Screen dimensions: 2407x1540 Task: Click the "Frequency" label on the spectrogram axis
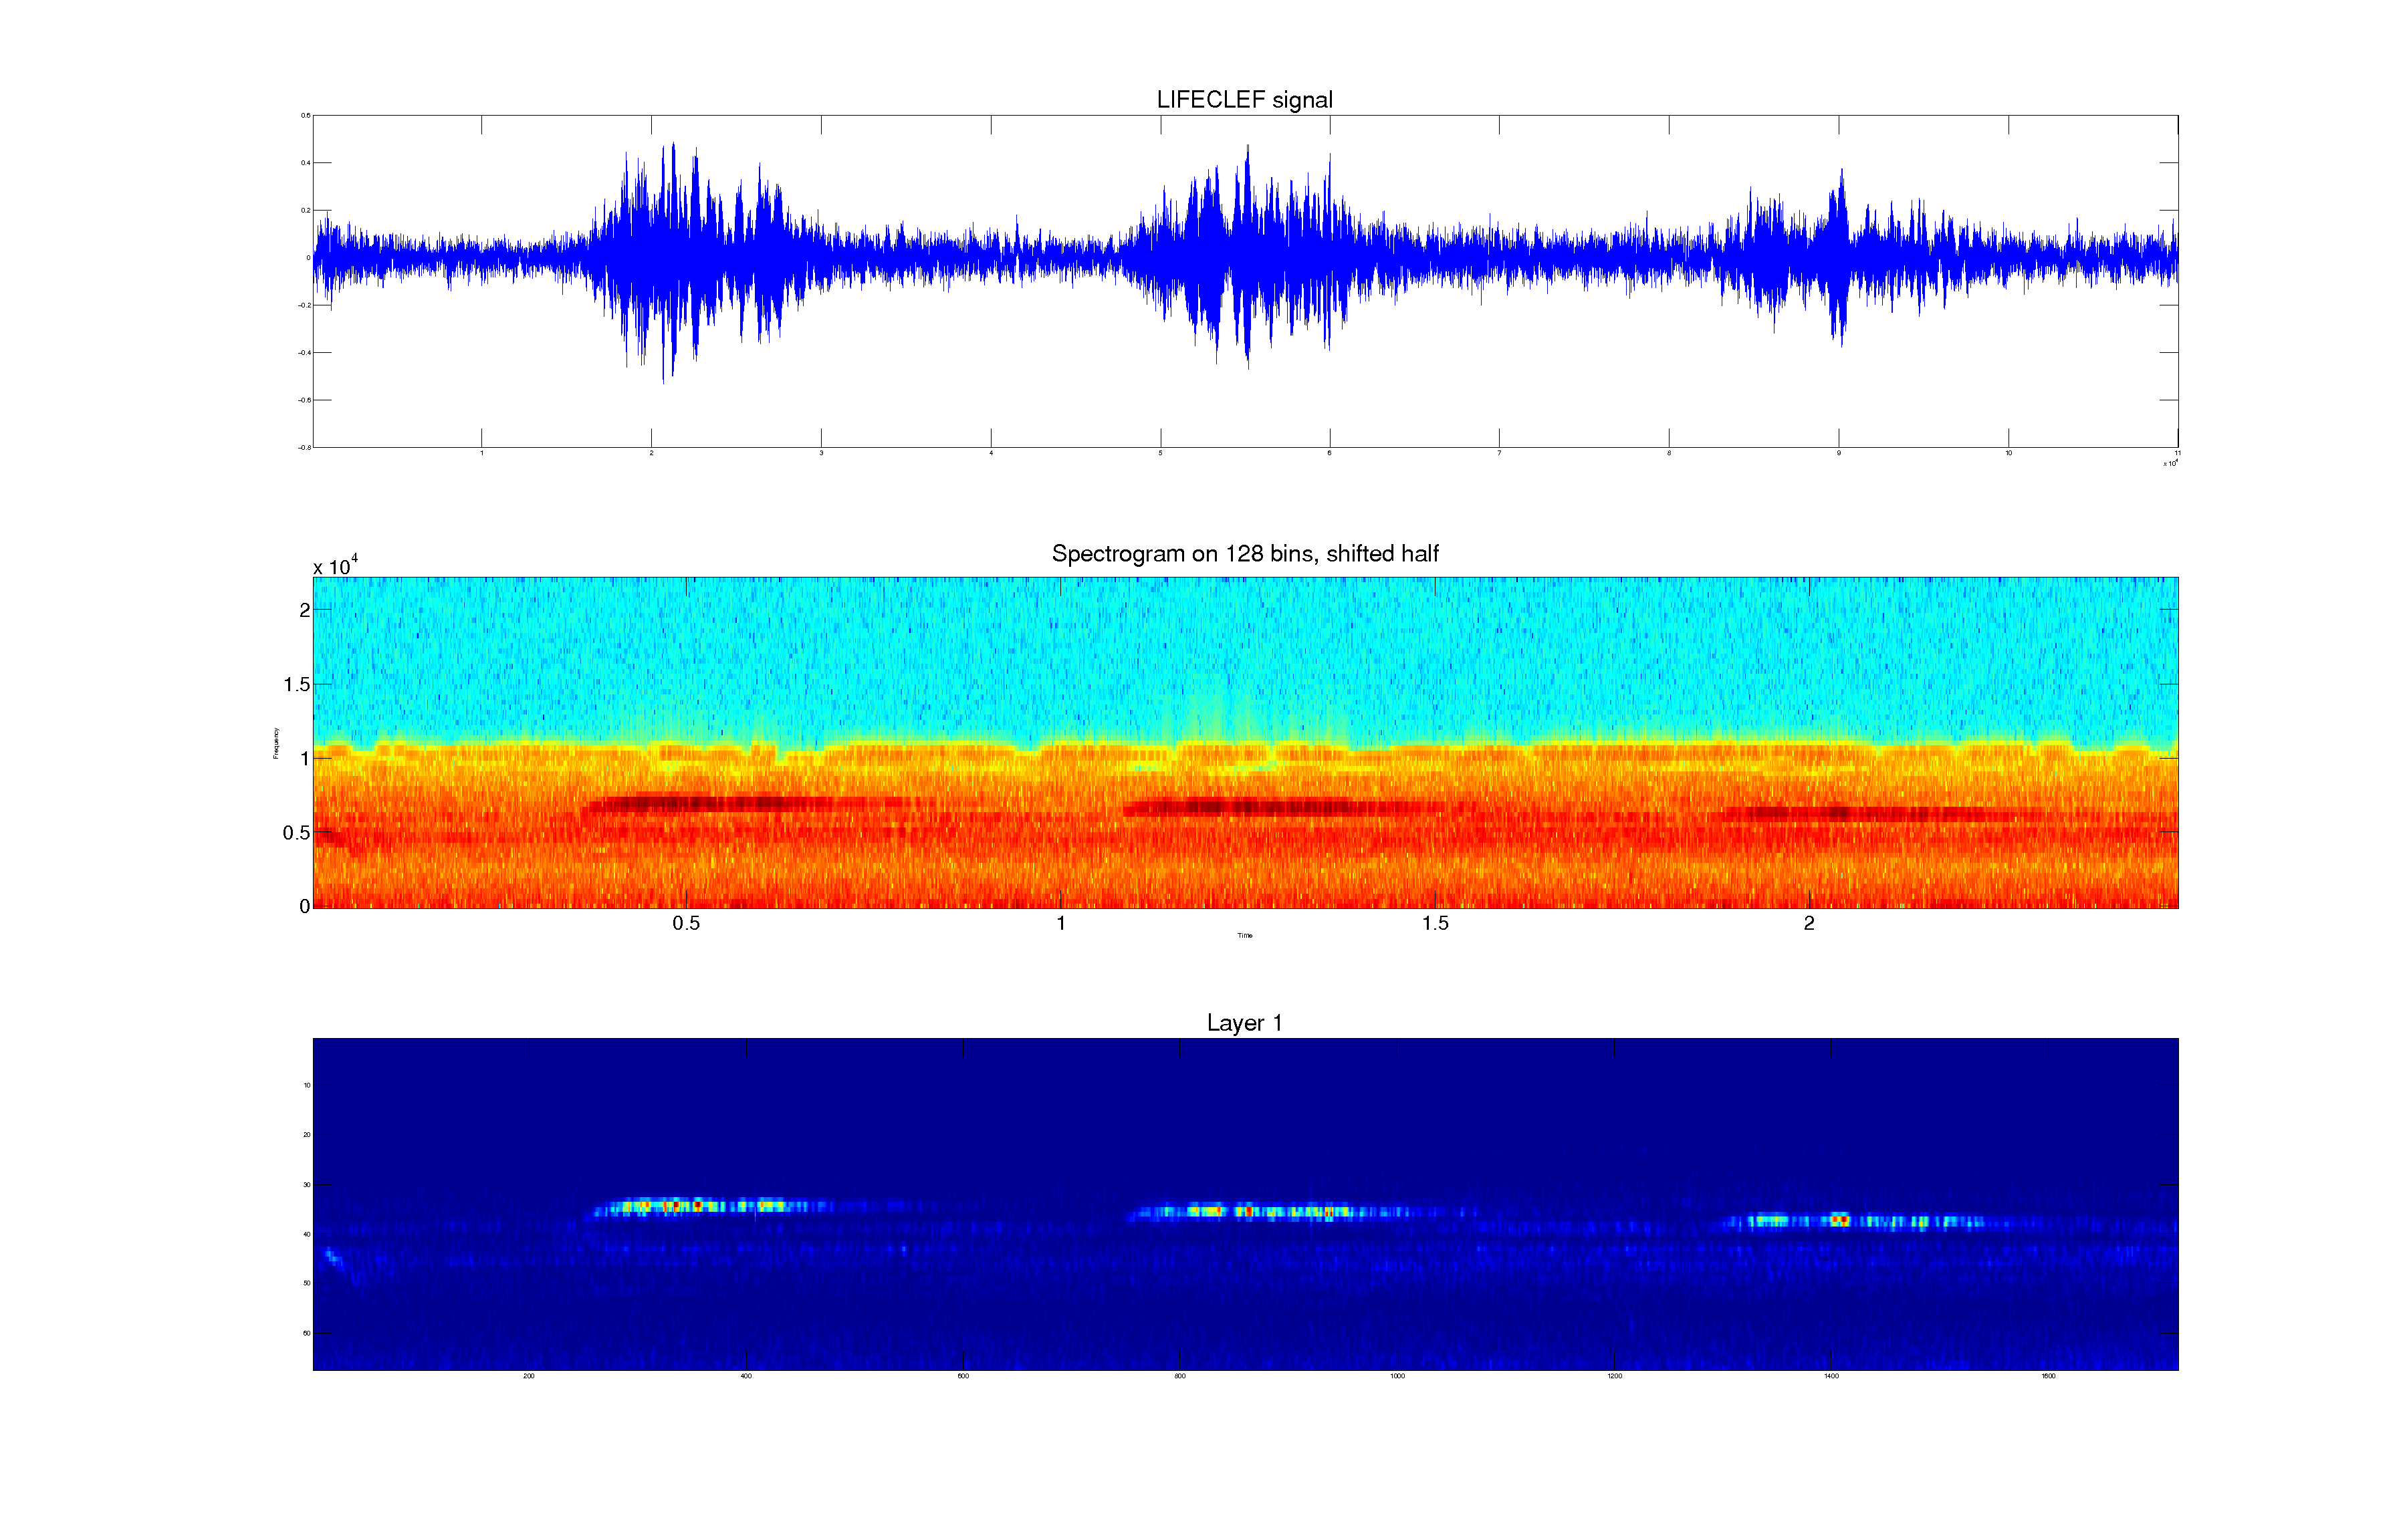pyautogui.click(x=276, y=743)
